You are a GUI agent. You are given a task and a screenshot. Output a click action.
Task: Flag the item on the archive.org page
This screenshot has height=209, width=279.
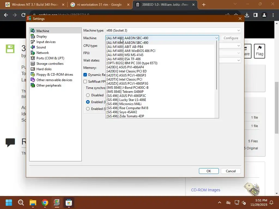259,51
